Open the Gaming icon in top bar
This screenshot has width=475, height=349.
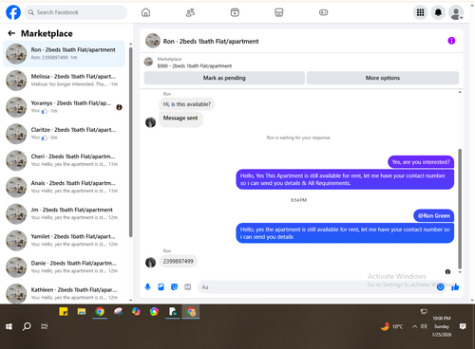pyautogui.click(x=323, y=12)
